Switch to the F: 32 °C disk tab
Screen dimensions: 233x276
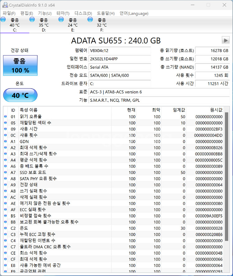(102, 25)
